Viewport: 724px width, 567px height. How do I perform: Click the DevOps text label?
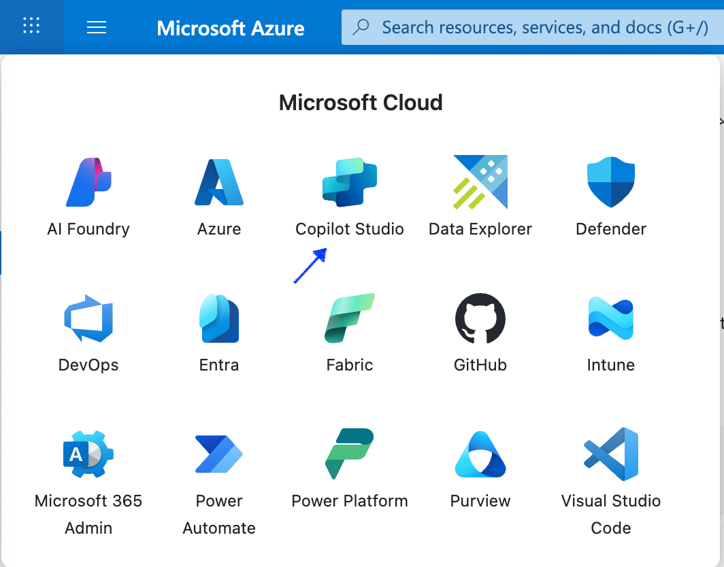click(x=88, y=365)
